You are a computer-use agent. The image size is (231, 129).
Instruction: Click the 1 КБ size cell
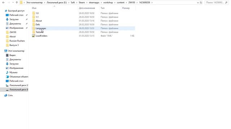click(132, 36)
